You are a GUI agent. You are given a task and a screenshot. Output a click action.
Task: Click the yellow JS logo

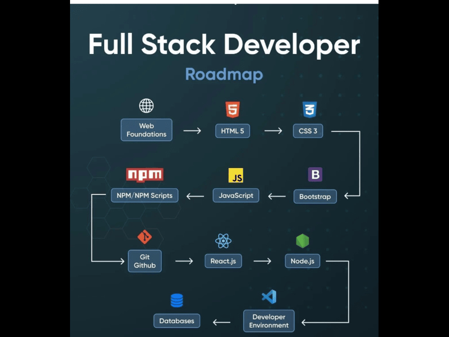(x=236, y=175)
